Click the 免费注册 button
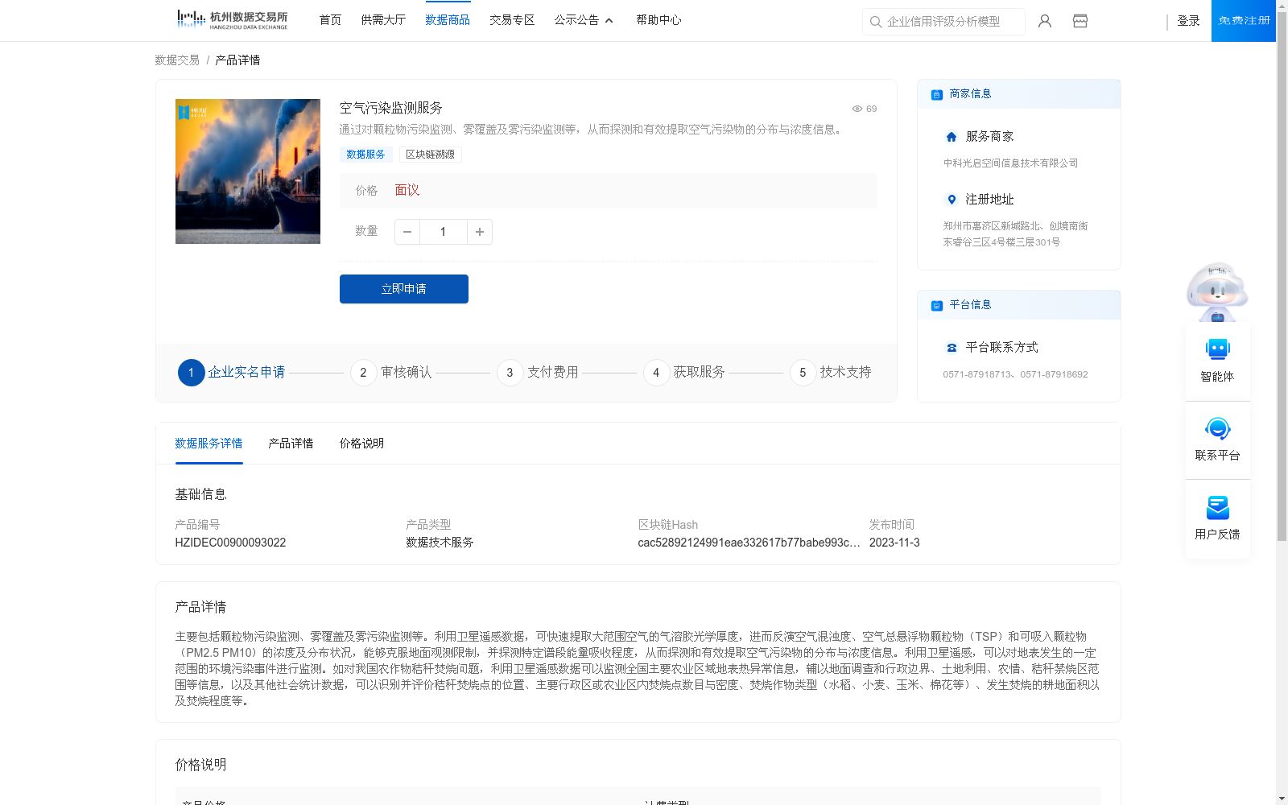This screenshot has width=1288, height=805. click(1244, 21)
